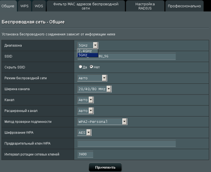Open the Расширенный канал dropdown
The width and height of the screenshot is (211, 172).
point(85,111)
